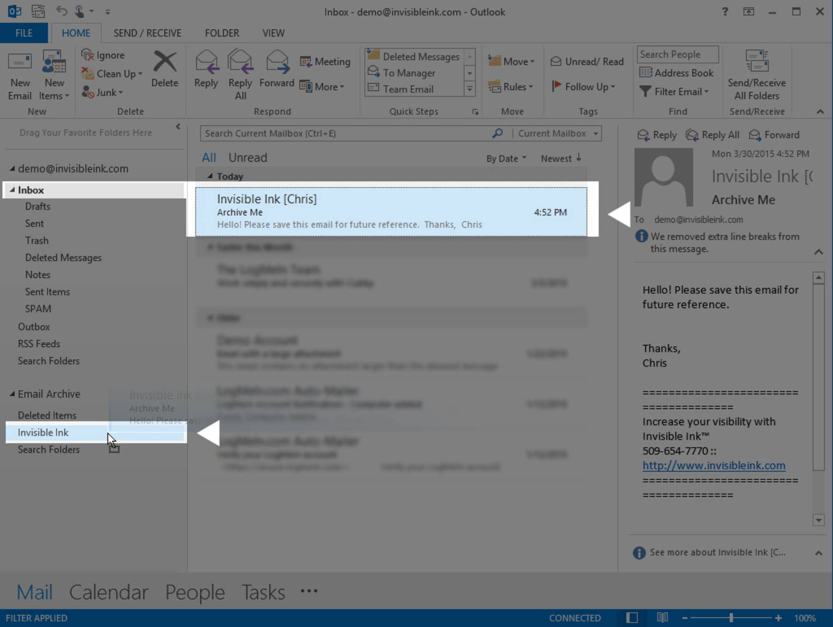Show All messages filter
Screen dimensions: 833x627
click(x=209, y=158)
